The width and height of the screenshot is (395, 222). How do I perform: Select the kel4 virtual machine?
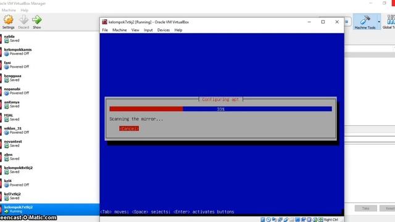tap(49, 183)
